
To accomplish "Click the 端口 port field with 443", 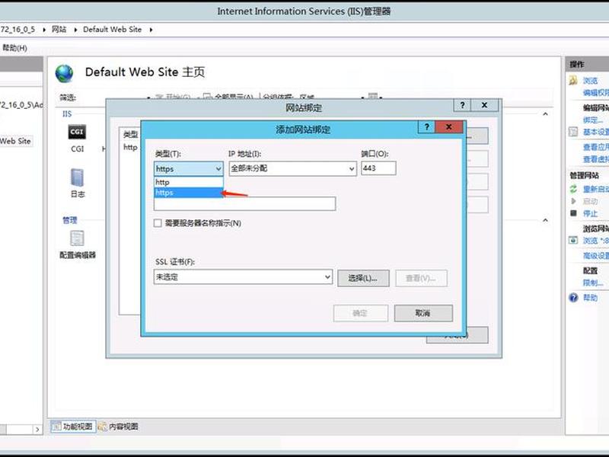I will click(x=378, y=168).
